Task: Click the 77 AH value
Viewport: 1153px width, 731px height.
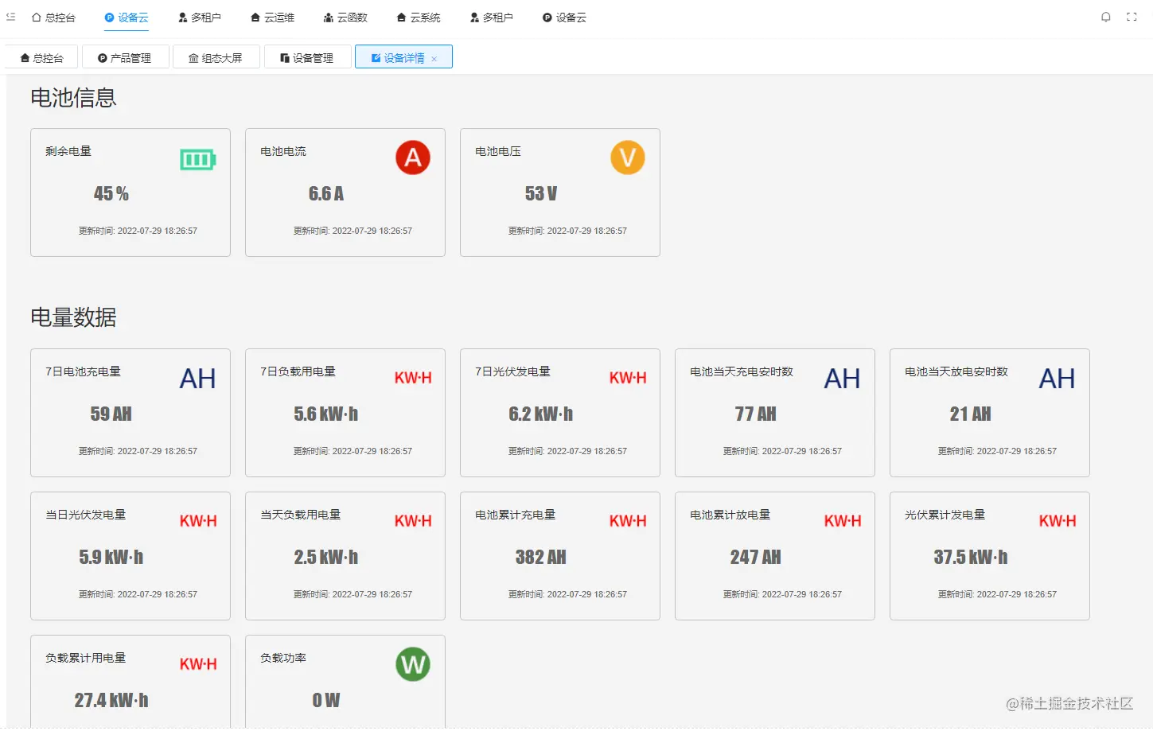Action: [x=756, y=414]
